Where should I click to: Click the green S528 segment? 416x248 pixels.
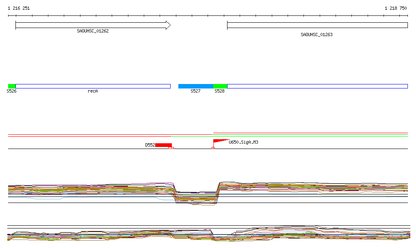click(220, 86)
